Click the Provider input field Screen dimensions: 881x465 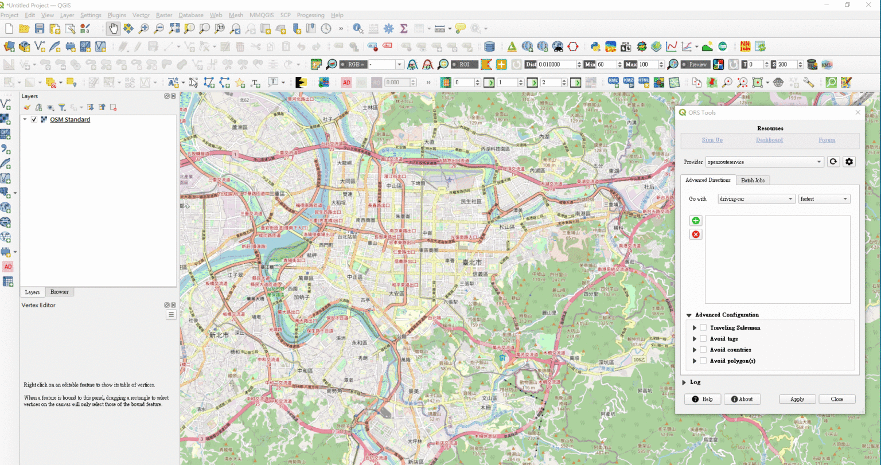pos(763,162)
